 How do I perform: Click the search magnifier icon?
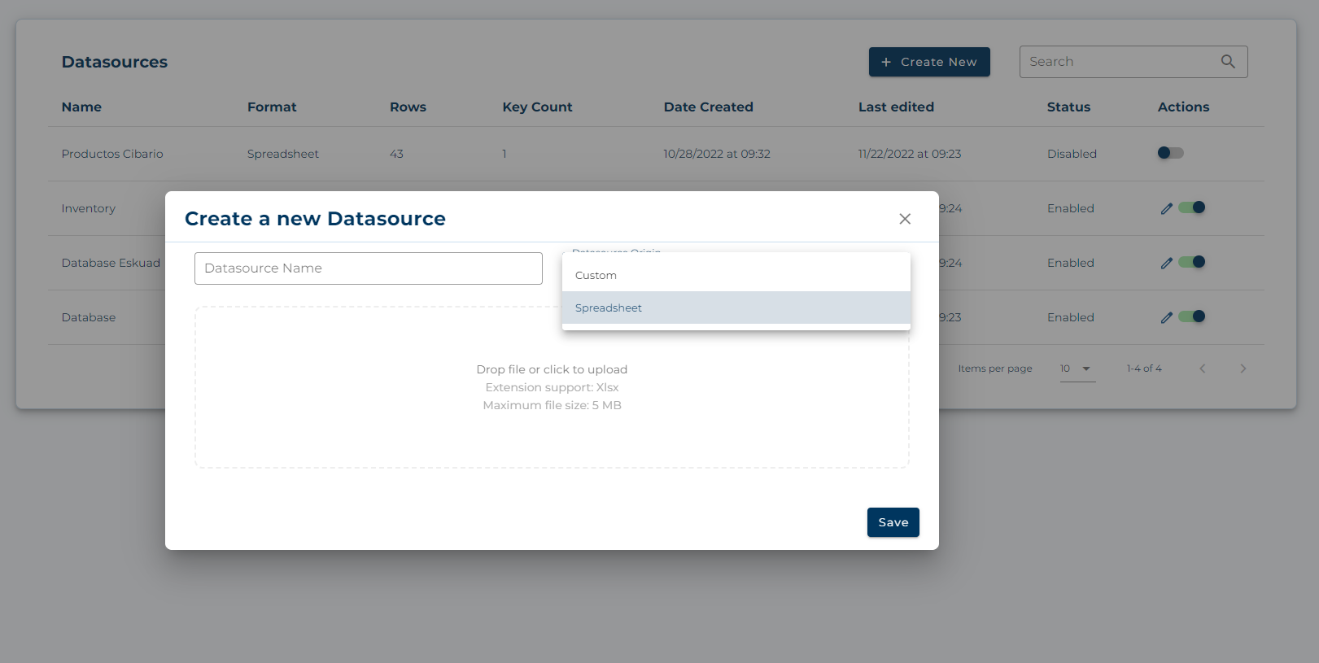[x=1228, y=62]
